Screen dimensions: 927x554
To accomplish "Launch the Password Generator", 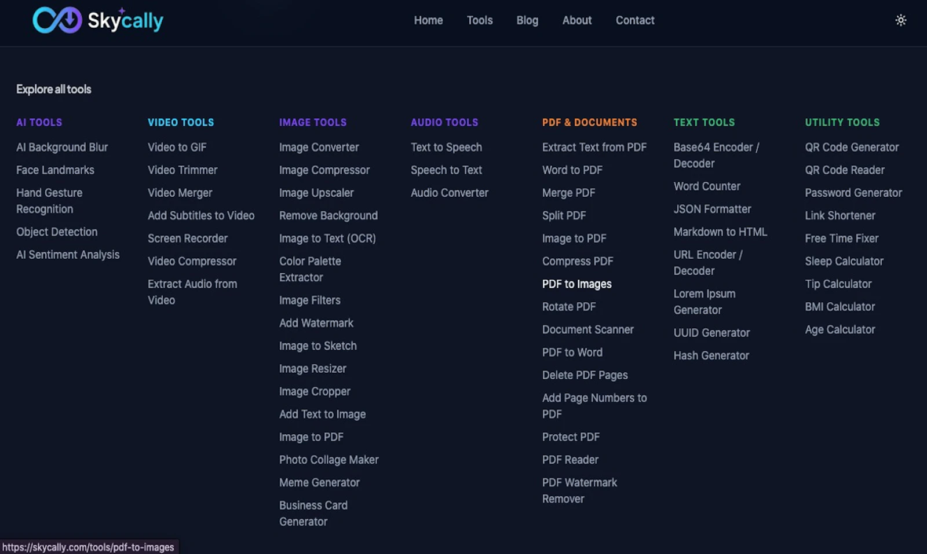I will (853, 193).
